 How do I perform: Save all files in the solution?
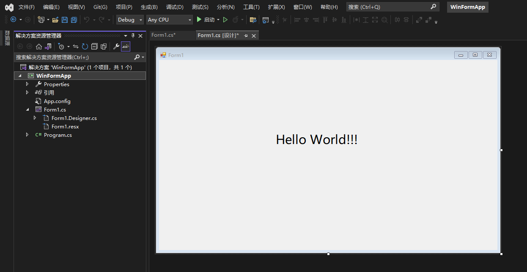[x=73, y=20]
